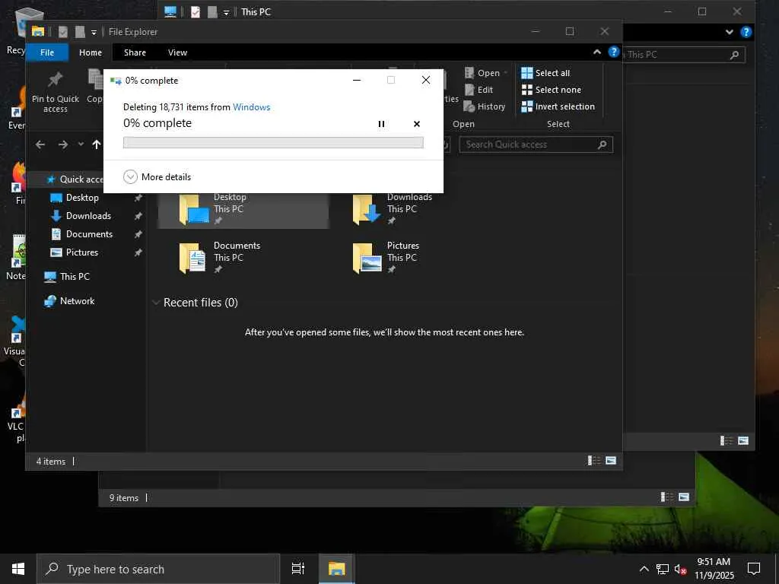Viewport: 779px width, 584px height.
Task: Open the File tab
Action: pos(47,52)
